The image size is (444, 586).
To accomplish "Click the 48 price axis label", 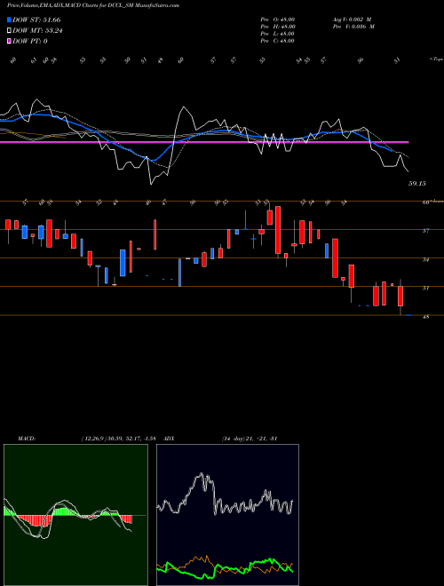I will (425, 317).
